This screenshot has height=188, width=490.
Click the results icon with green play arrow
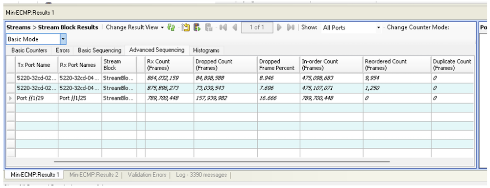pyautogui.click(x=197, y=27)
